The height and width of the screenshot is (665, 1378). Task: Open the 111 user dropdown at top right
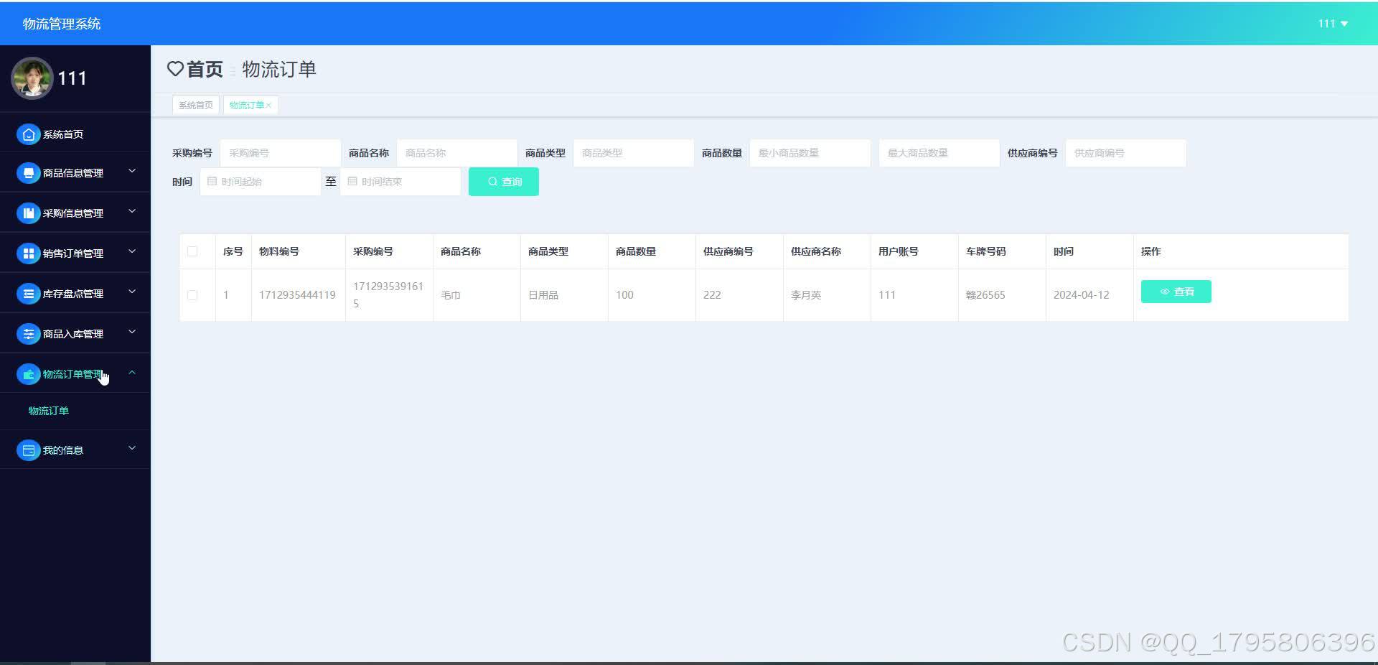(1333, 24)
